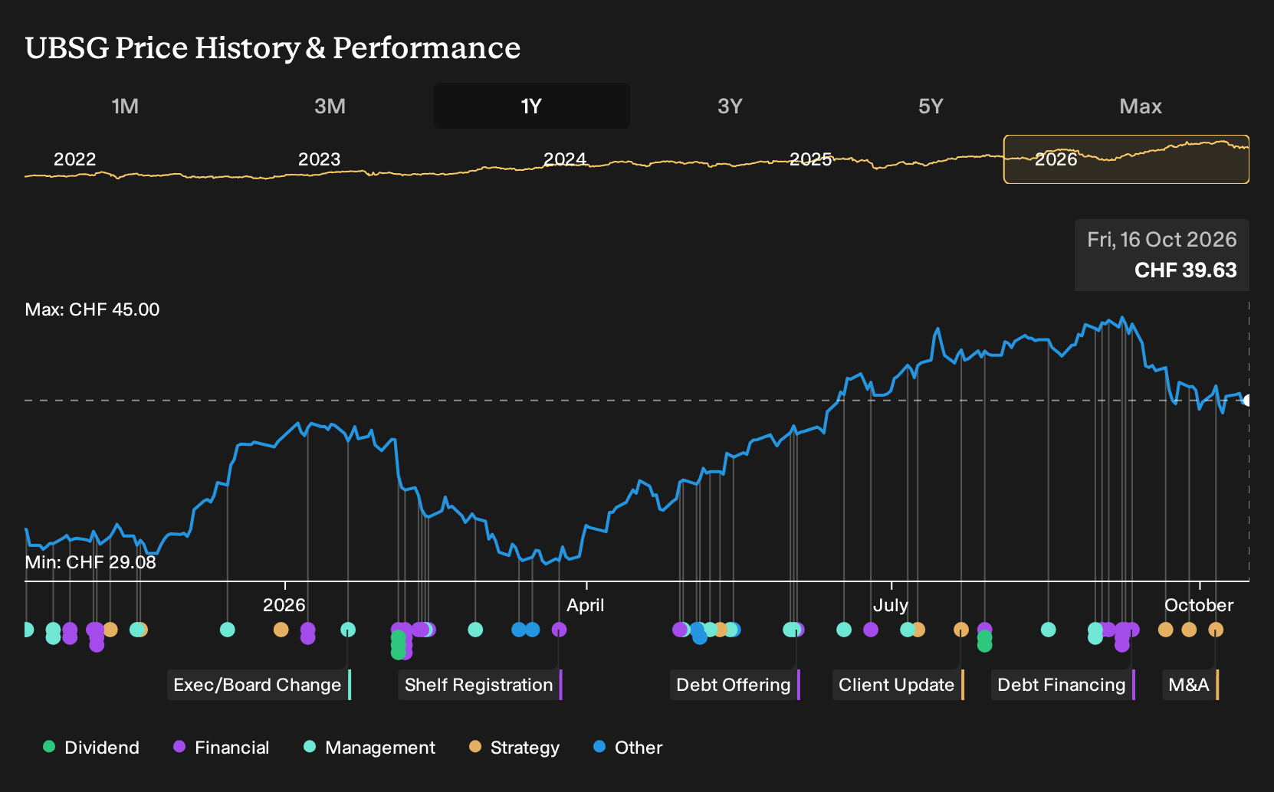Image resolution: width=1274 pixels, height=792 pixels.
Task: Toggle Financial events in the legend
Action: click(x=222, y=748)
